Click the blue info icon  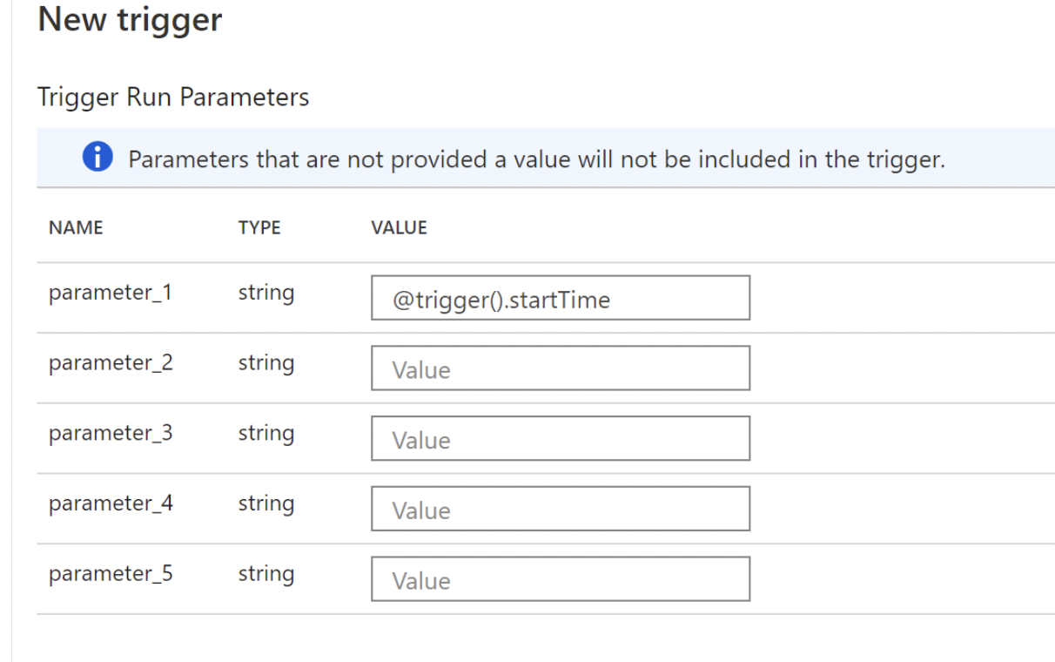pos(97,158)
